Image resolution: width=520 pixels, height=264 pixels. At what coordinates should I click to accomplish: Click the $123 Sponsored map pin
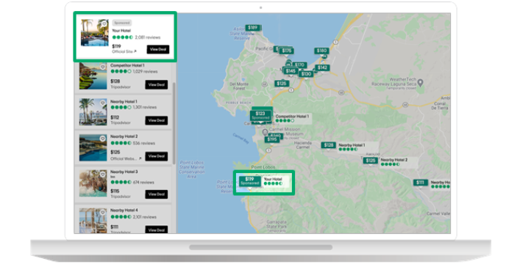pyautogui.click(x=260, y=115)
